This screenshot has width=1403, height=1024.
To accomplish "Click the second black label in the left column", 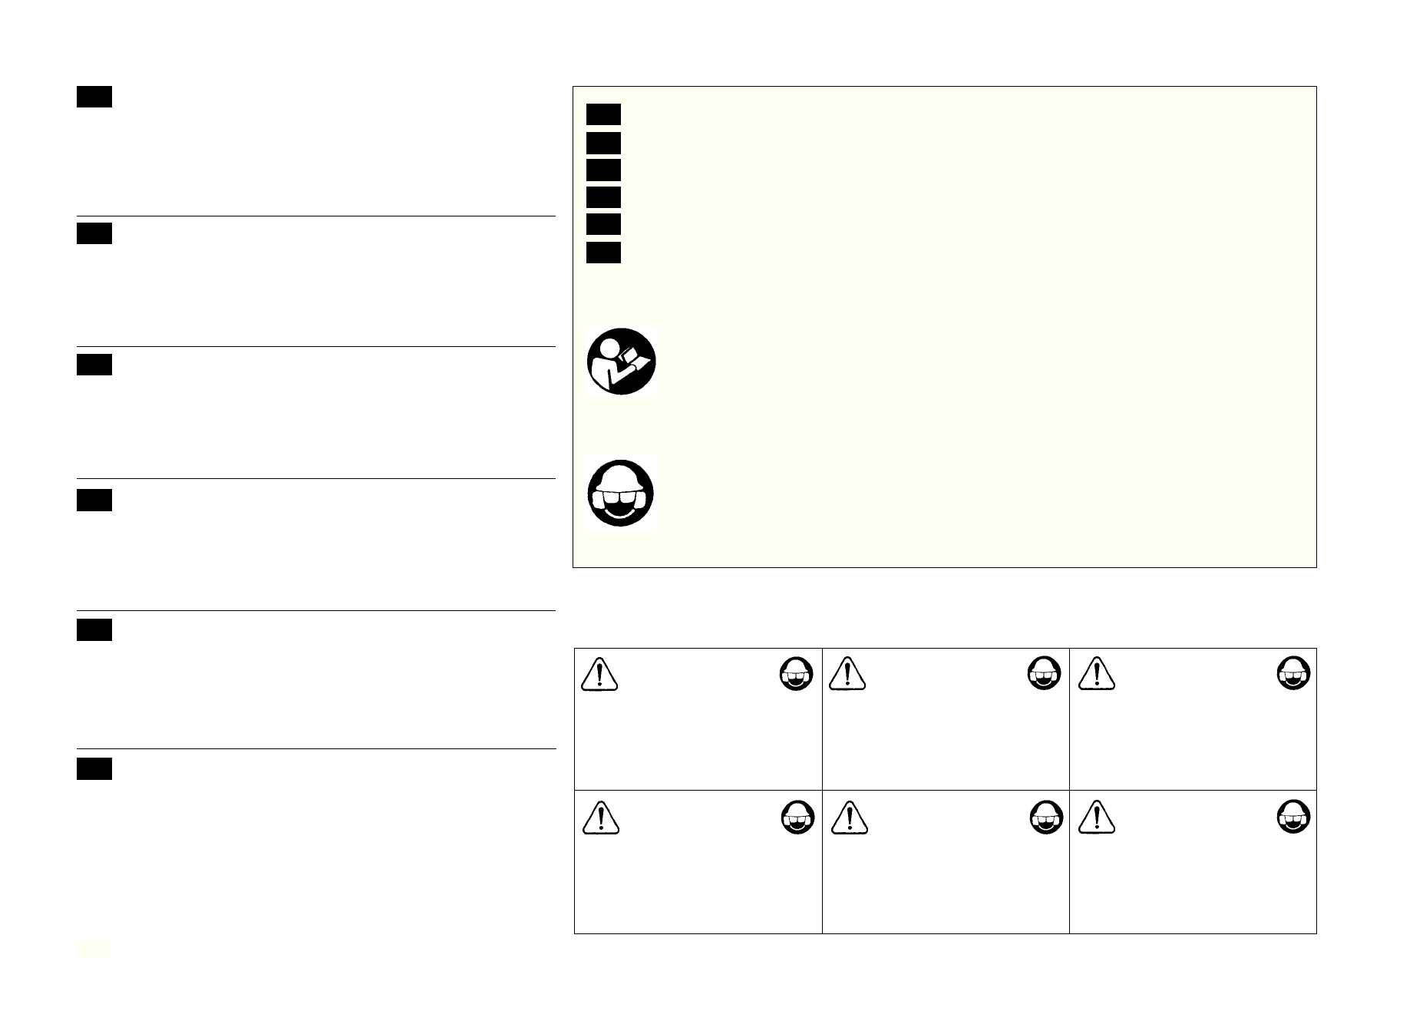I will click(x=94, y=233).
